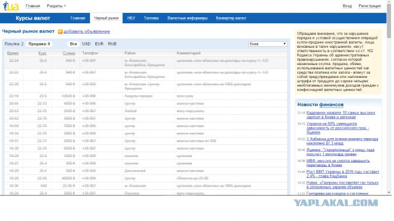The image size is (394, 221).
Task: Open the Конвертер валют tab
Action: coord(231,18)
